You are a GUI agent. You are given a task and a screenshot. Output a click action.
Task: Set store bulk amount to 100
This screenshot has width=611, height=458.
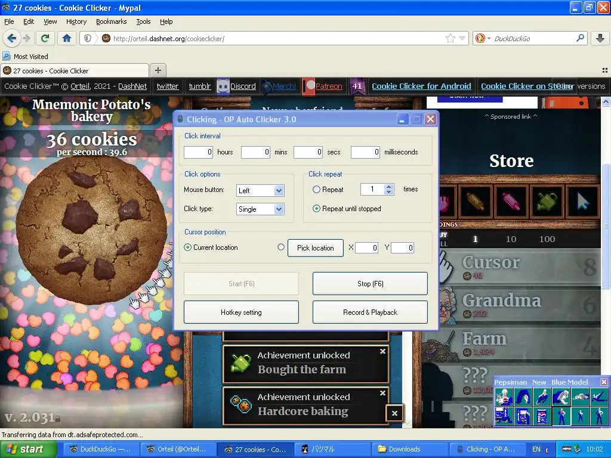[547, 239]
